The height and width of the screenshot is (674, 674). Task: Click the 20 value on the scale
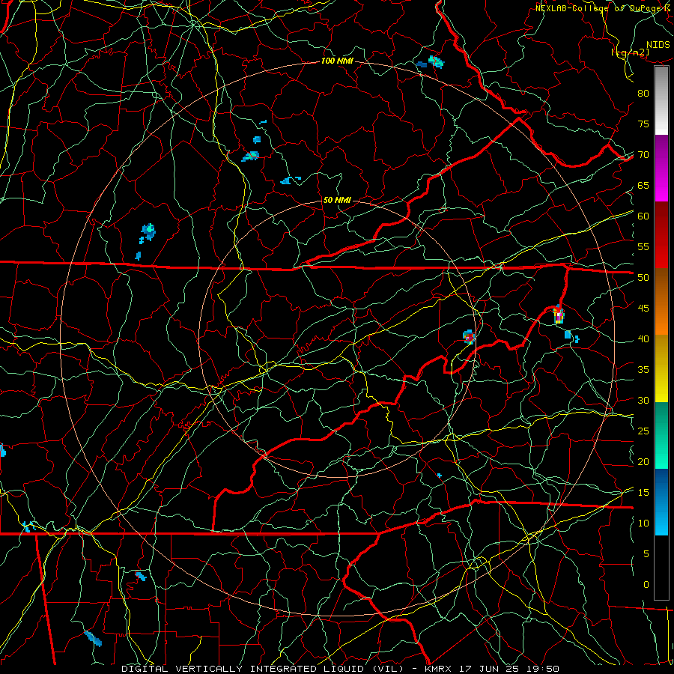[x=643, y=461]
